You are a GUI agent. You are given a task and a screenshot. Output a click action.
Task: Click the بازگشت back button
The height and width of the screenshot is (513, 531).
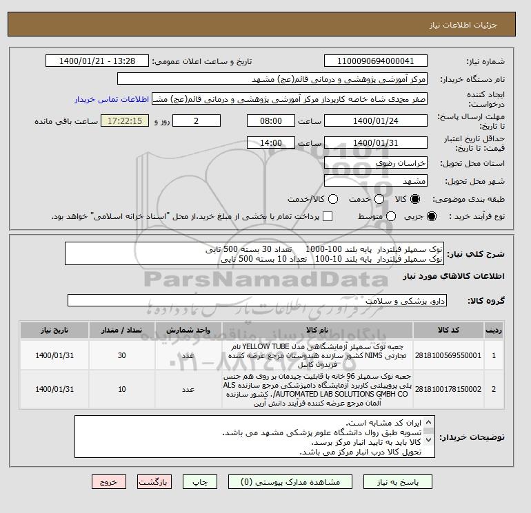[x=154, y=482]
